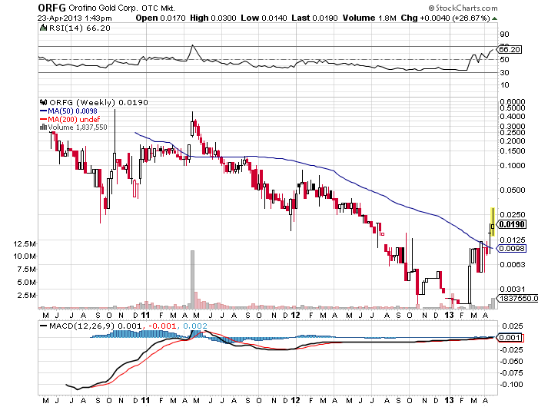Click the -0.075 MACD axis label
The width and height of the screenshot is (538, 407).
tap(511, 372)
